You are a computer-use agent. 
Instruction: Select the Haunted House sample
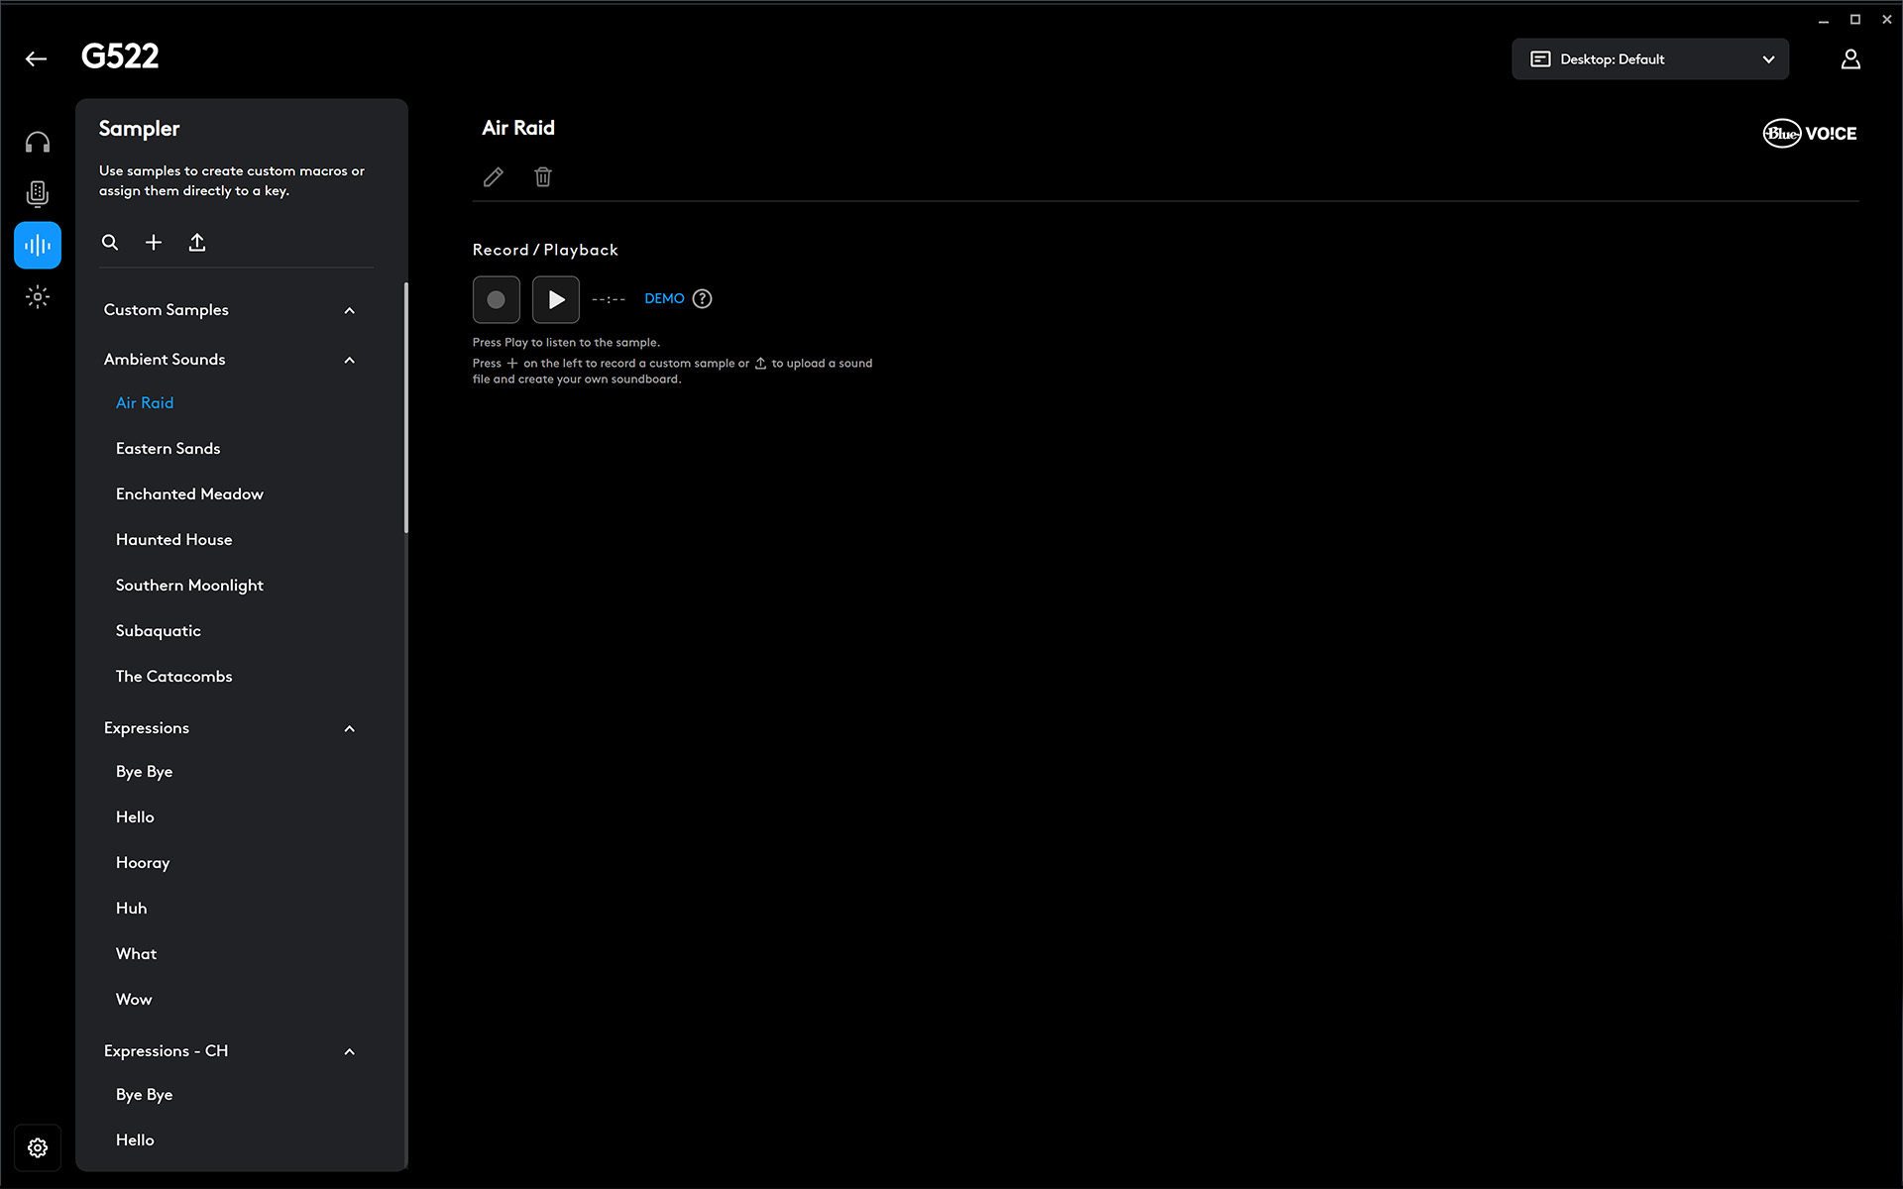174,540
